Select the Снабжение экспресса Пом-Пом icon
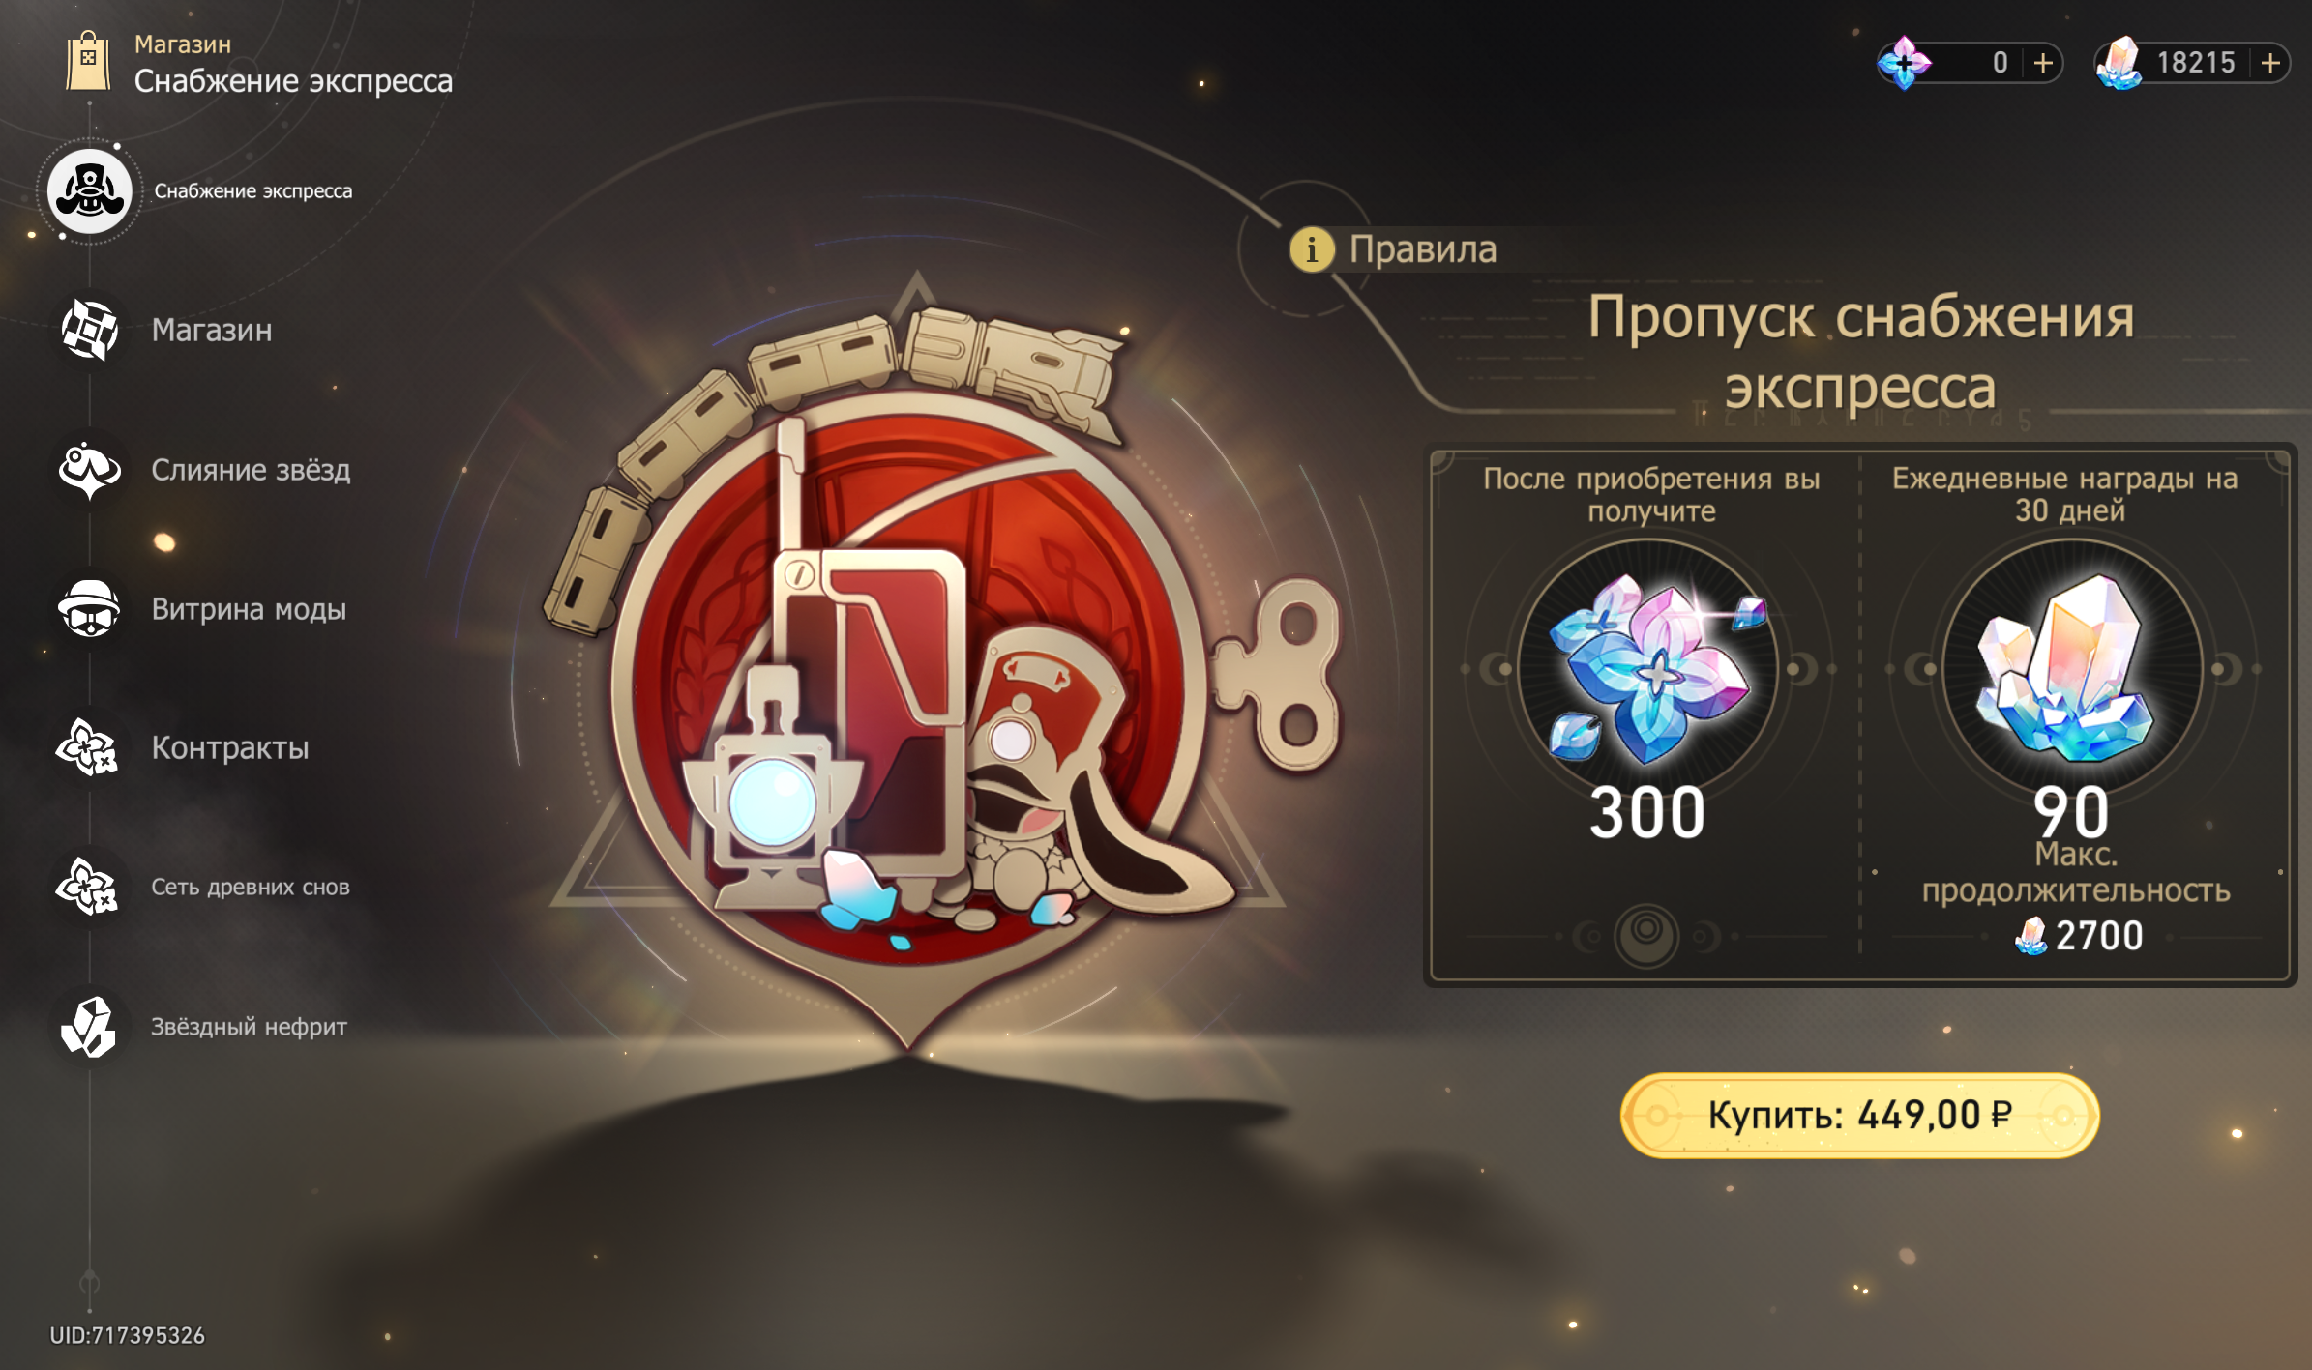Image resolution: width=2312 pixels, height=1370 pixels. click(x=90, y=191)
